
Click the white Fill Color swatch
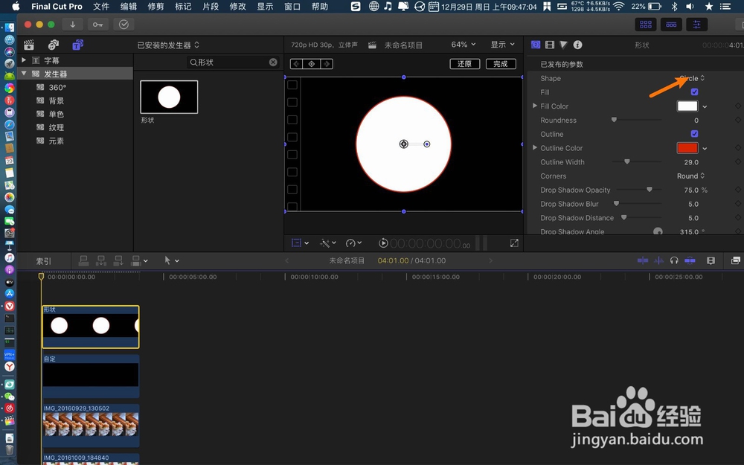click(x=687, y=106)
